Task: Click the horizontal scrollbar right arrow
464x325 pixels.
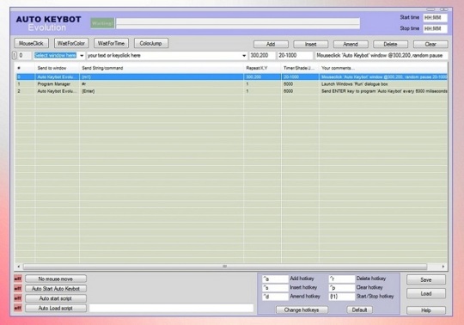Action: click(443, 267)
